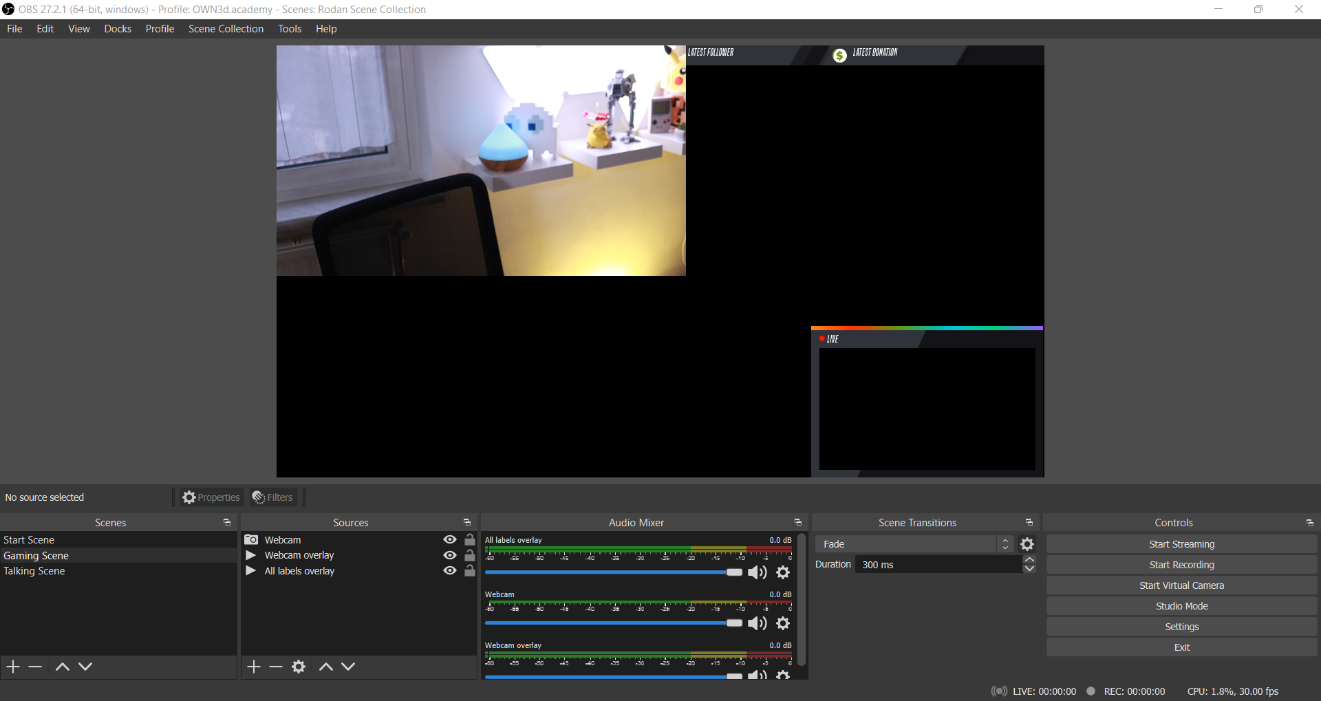Image resolution: width=1321 pixels, height=701 pixels.
Task: Mute the All labels overlay audio
Action: (x=757, y=572)
